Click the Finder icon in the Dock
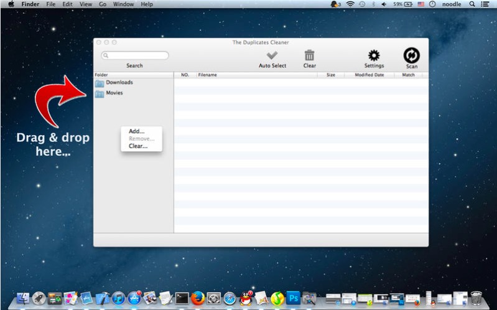This screenshot has height=310, width=497. click(x=23, y=298)
